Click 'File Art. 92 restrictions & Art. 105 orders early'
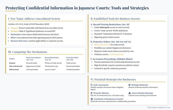The width and height of the screenshot is (173, 110). click(107, 95)
